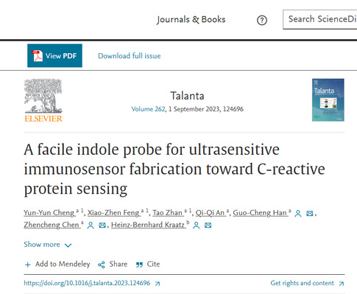This screenshot has width=357, height=294.
Task: Open the Talanta journal cover thumbnail
Action: point(328,100)
